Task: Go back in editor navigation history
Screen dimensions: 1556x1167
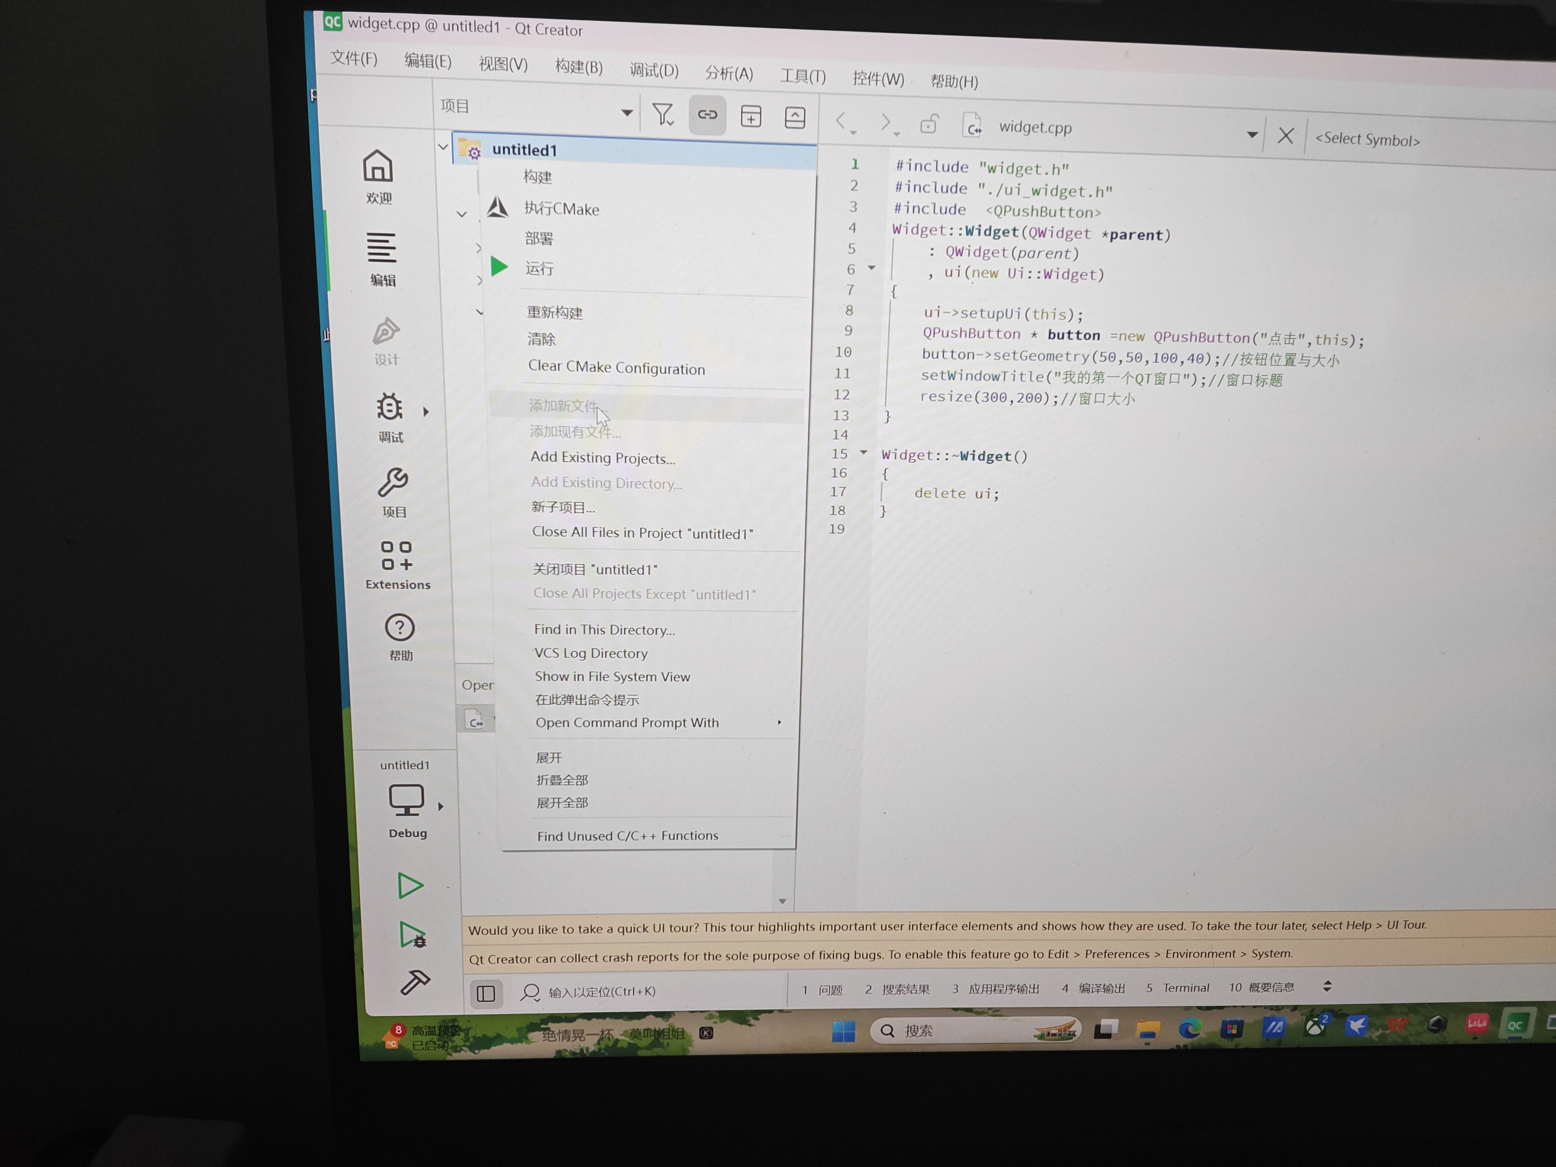Action: (842, 122)
